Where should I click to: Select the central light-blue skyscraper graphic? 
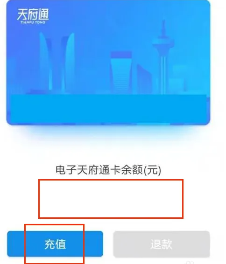point(121,72)
